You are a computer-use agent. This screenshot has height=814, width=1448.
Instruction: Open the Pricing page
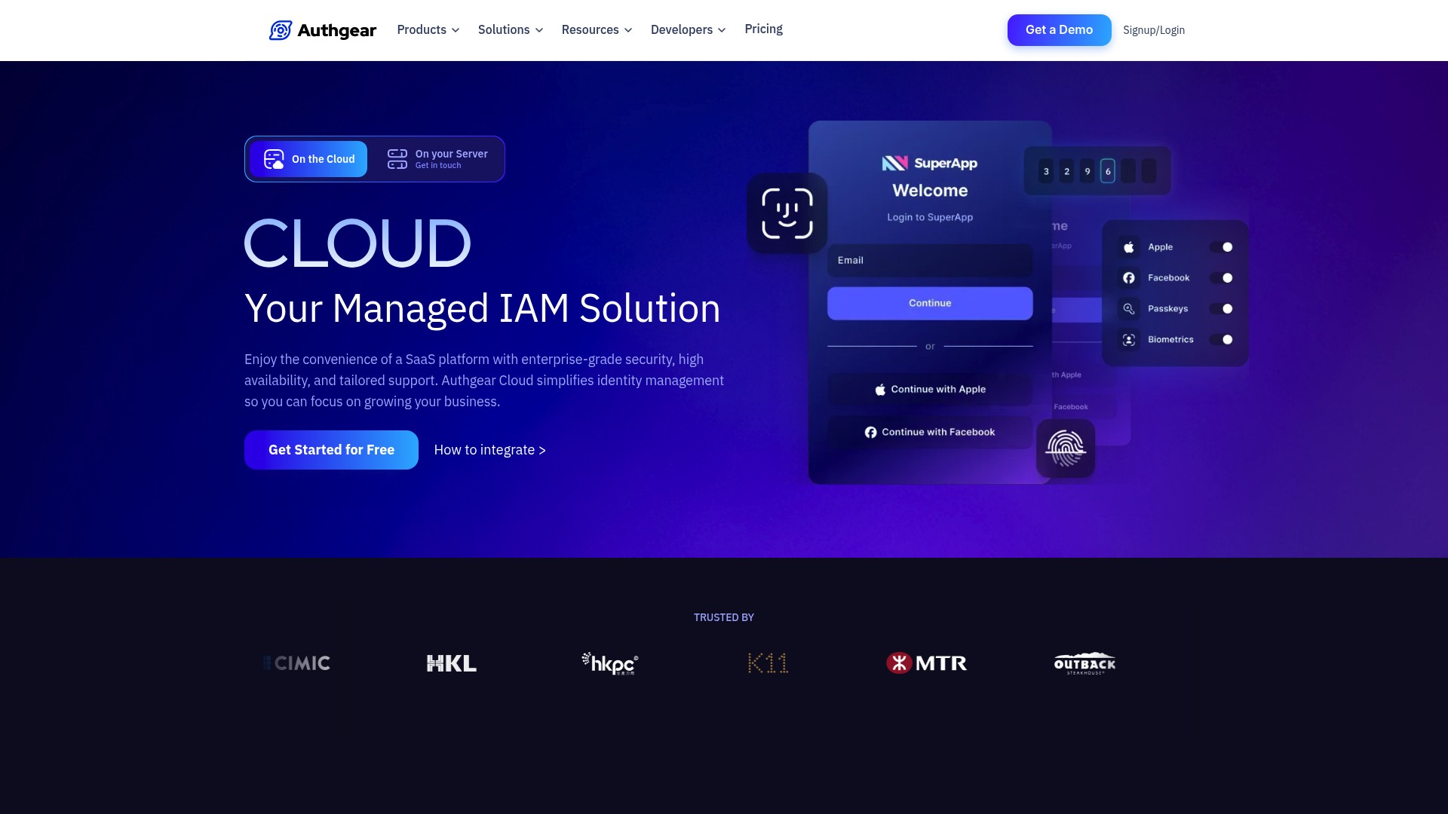click(x=764, y=29)
